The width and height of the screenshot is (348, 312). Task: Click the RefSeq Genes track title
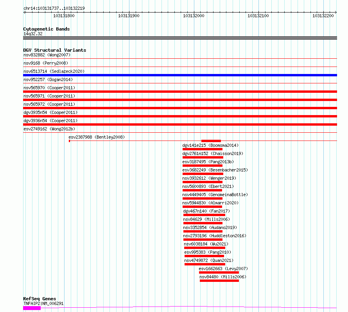[x=39, y=299]
